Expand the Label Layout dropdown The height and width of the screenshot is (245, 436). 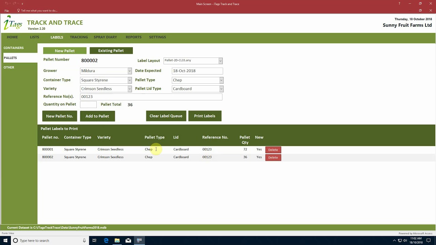pos(220,61)
